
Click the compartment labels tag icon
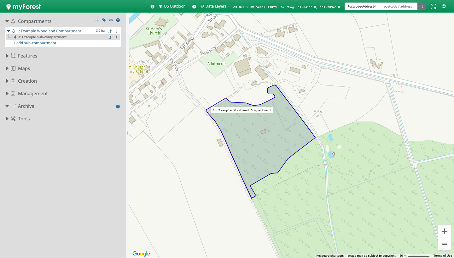click(104, 20)
